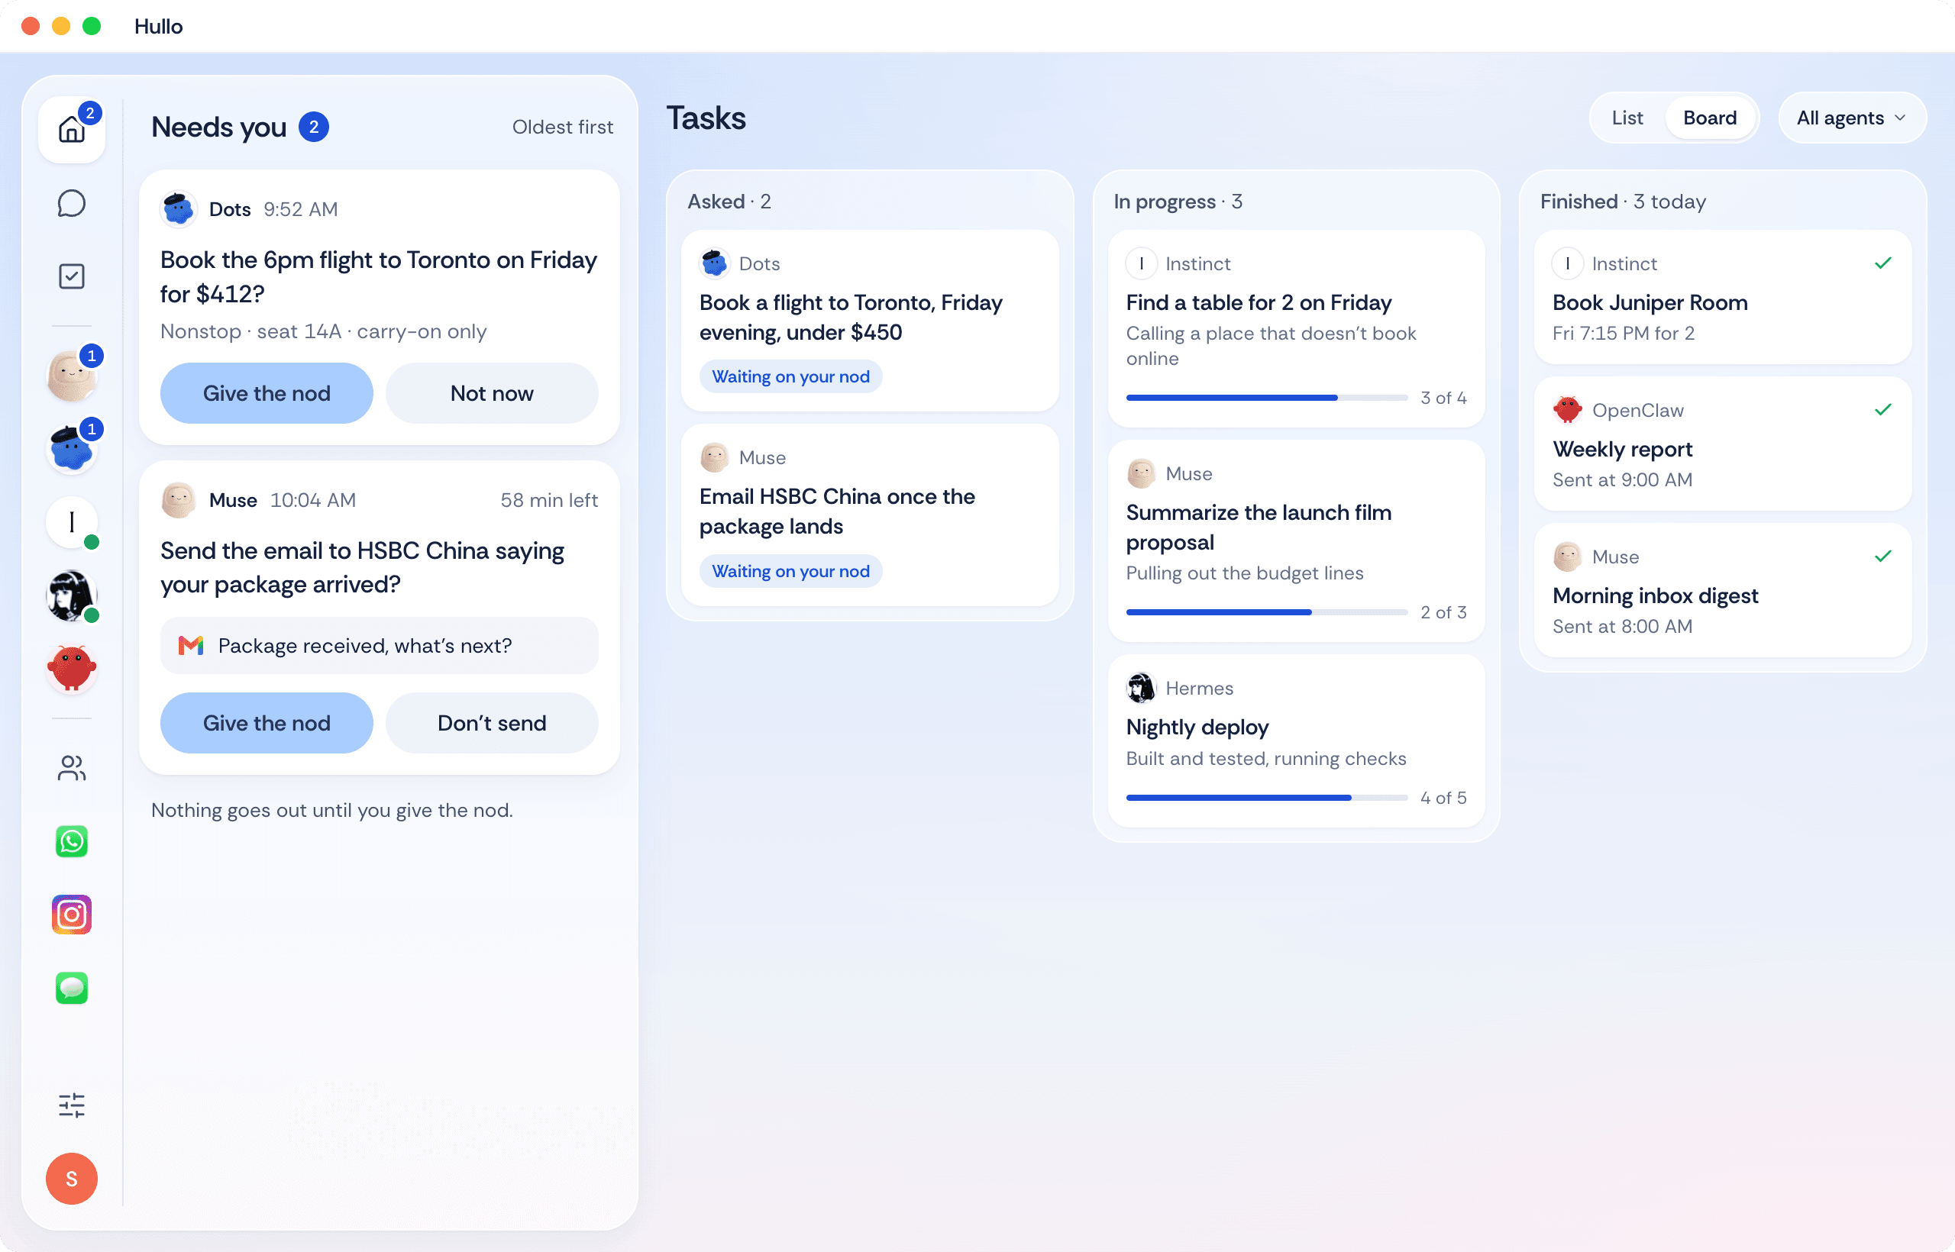Click the Needs you count badge
The image size is (1955, 1252).
[x=313, y=127]
